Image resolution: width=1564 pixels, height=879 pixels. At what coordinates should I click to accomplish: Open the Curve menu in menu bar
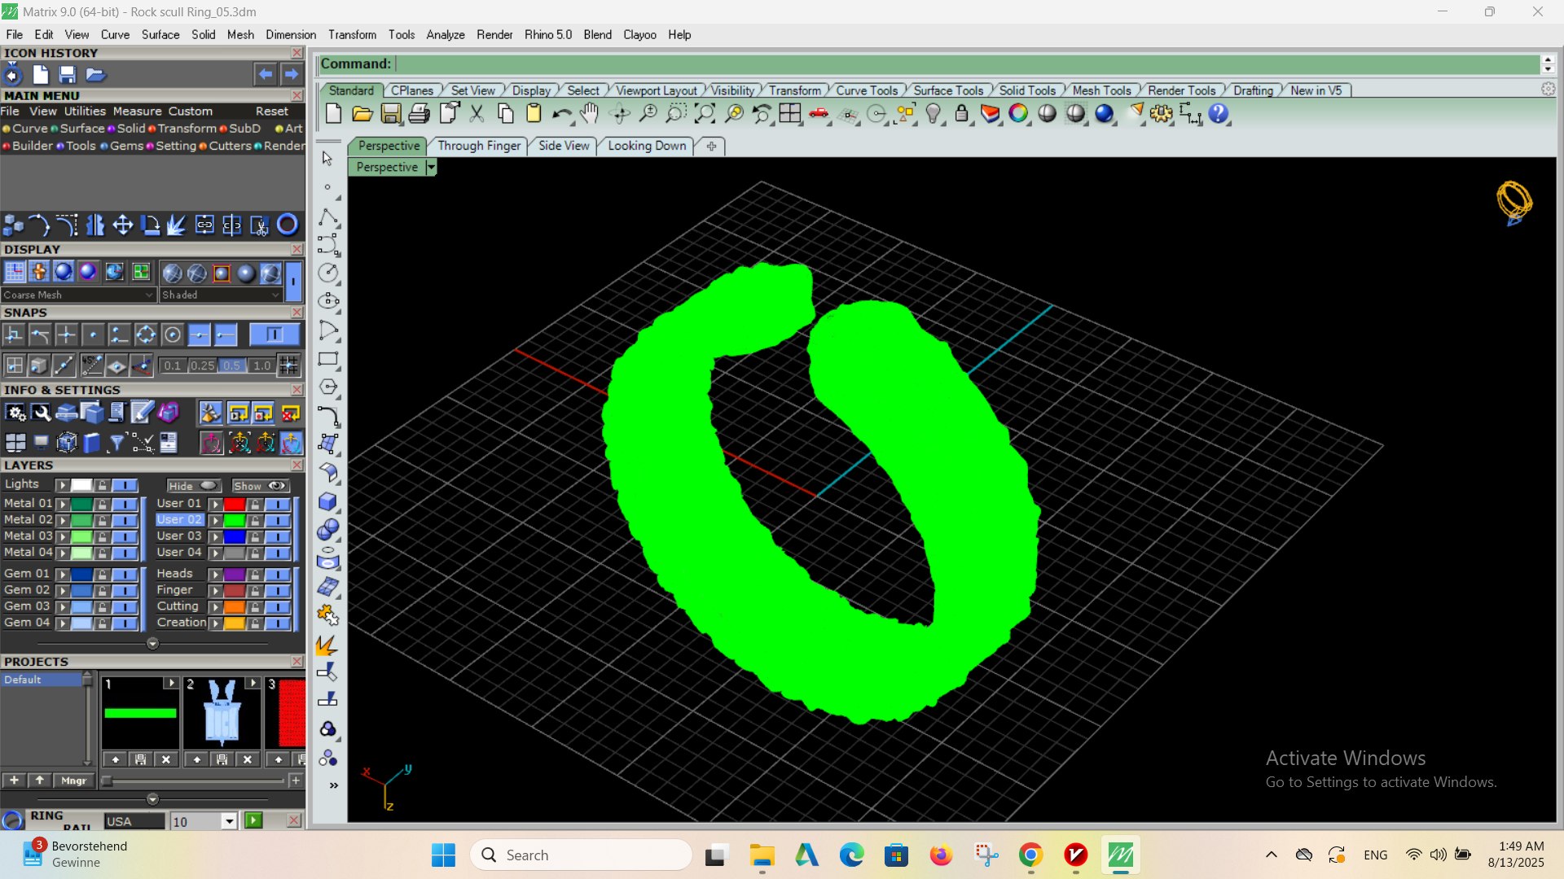115,35
